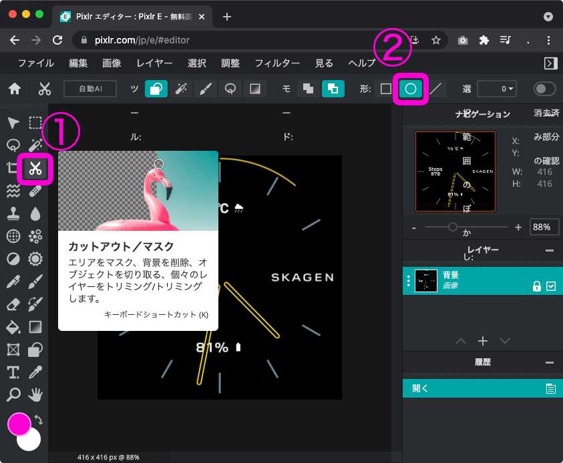This screenshot has height=463, width=563.
Task: Move layer up with chevron arrow
Action: 461,341
